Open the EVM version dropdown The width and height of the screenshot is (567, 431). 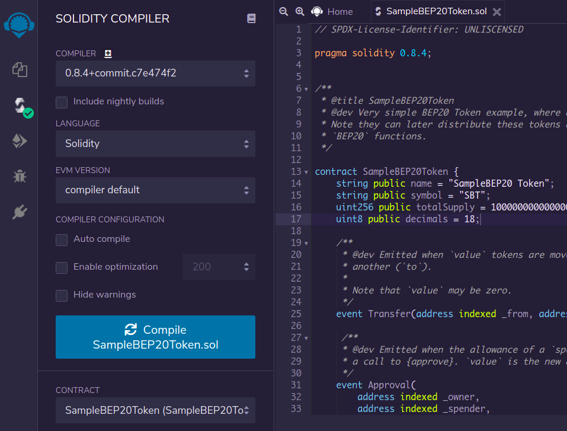click(155, 190)
